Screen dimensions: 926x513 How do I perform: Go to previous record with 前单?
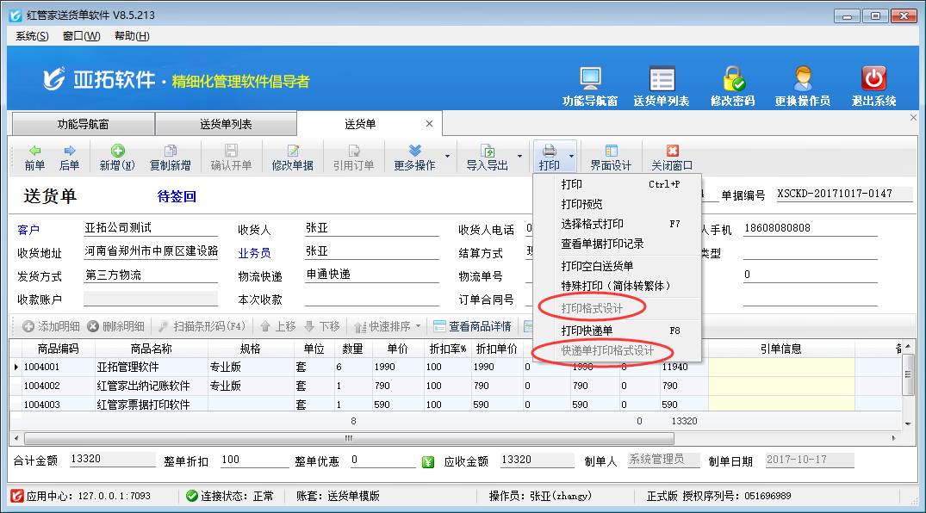coord(34,158)
